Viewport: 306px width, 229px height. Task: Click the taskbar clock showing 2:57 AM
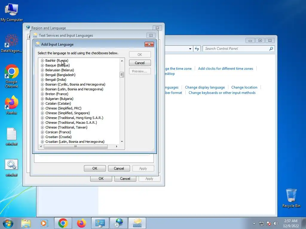pyautogui.click(x=291, y=223)
